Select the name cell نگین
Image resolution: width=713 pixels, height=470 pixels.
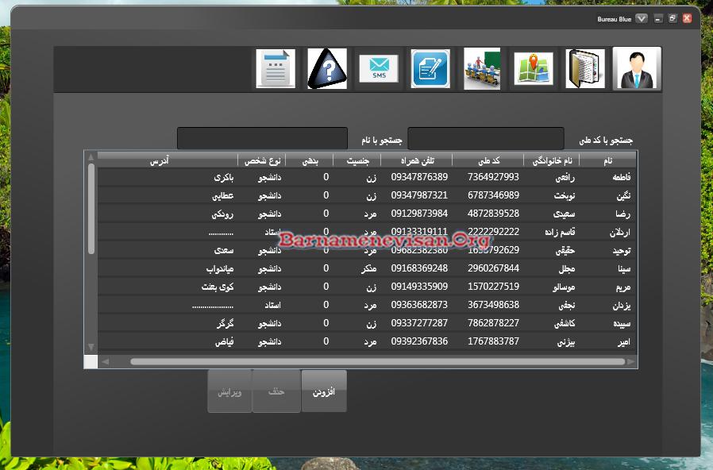[x=623, y=196]
